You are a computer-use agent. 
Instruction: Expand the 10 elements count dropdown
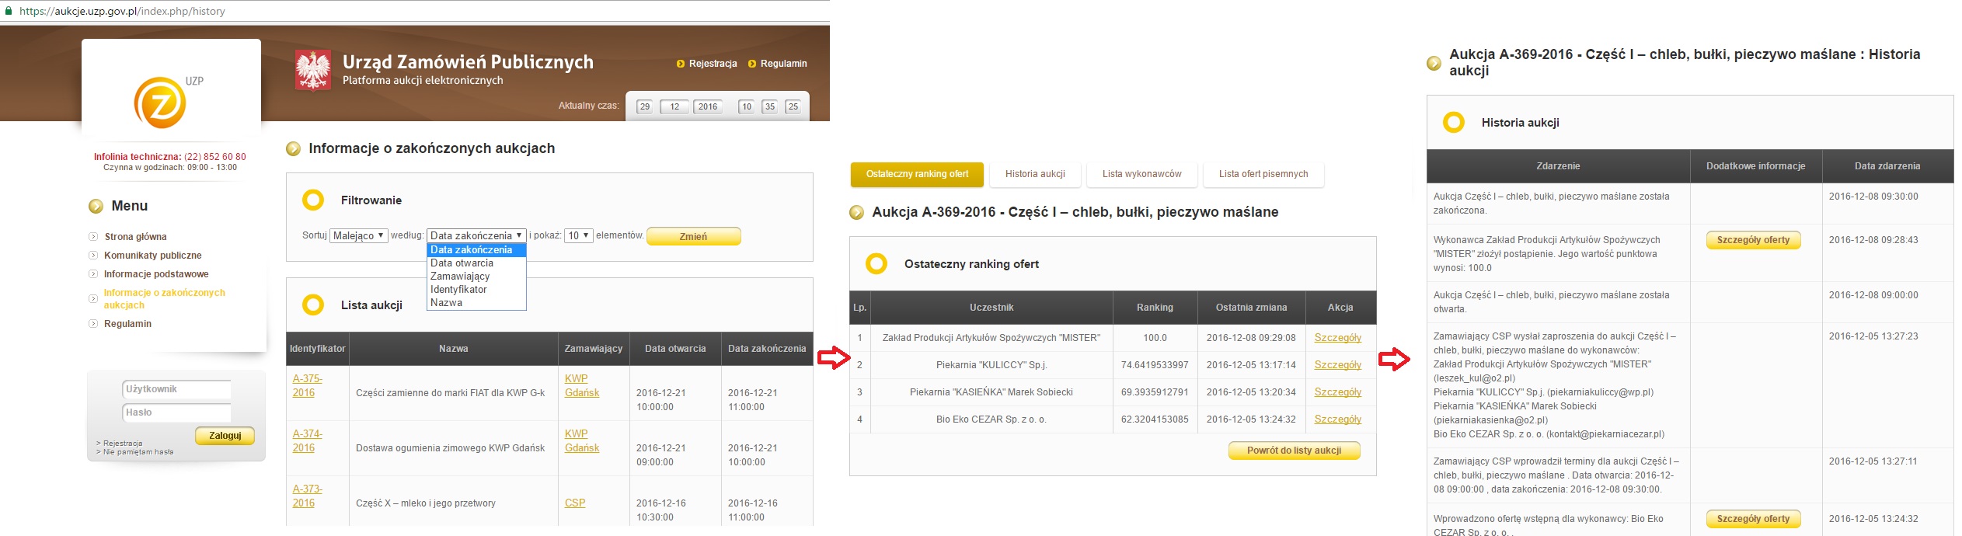(579, 235)
